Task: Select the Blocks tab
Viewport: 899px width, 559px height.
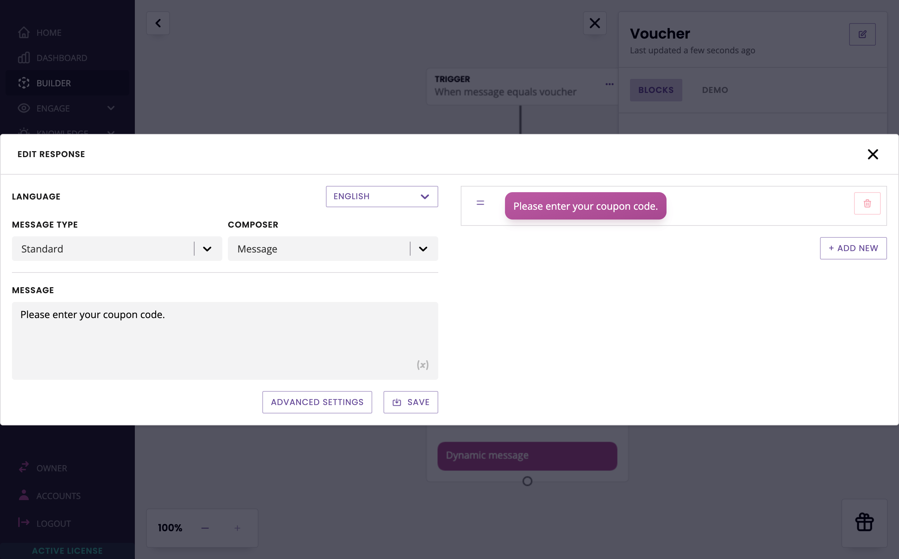Action: pyautogui.click(x=656, y=90)
